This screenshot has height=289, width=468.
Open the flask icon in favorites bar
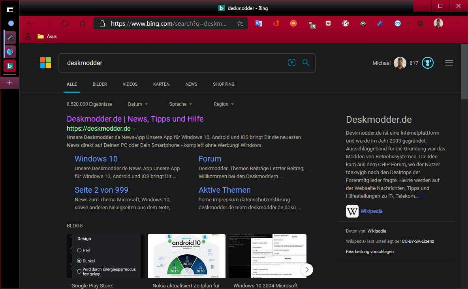tap(28, 36)
